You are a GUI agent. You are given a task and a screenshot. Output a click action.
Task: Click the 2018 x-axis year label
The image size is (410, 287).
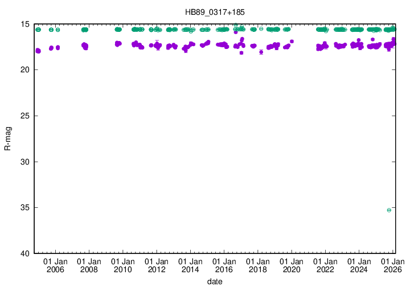click(258, 269)
